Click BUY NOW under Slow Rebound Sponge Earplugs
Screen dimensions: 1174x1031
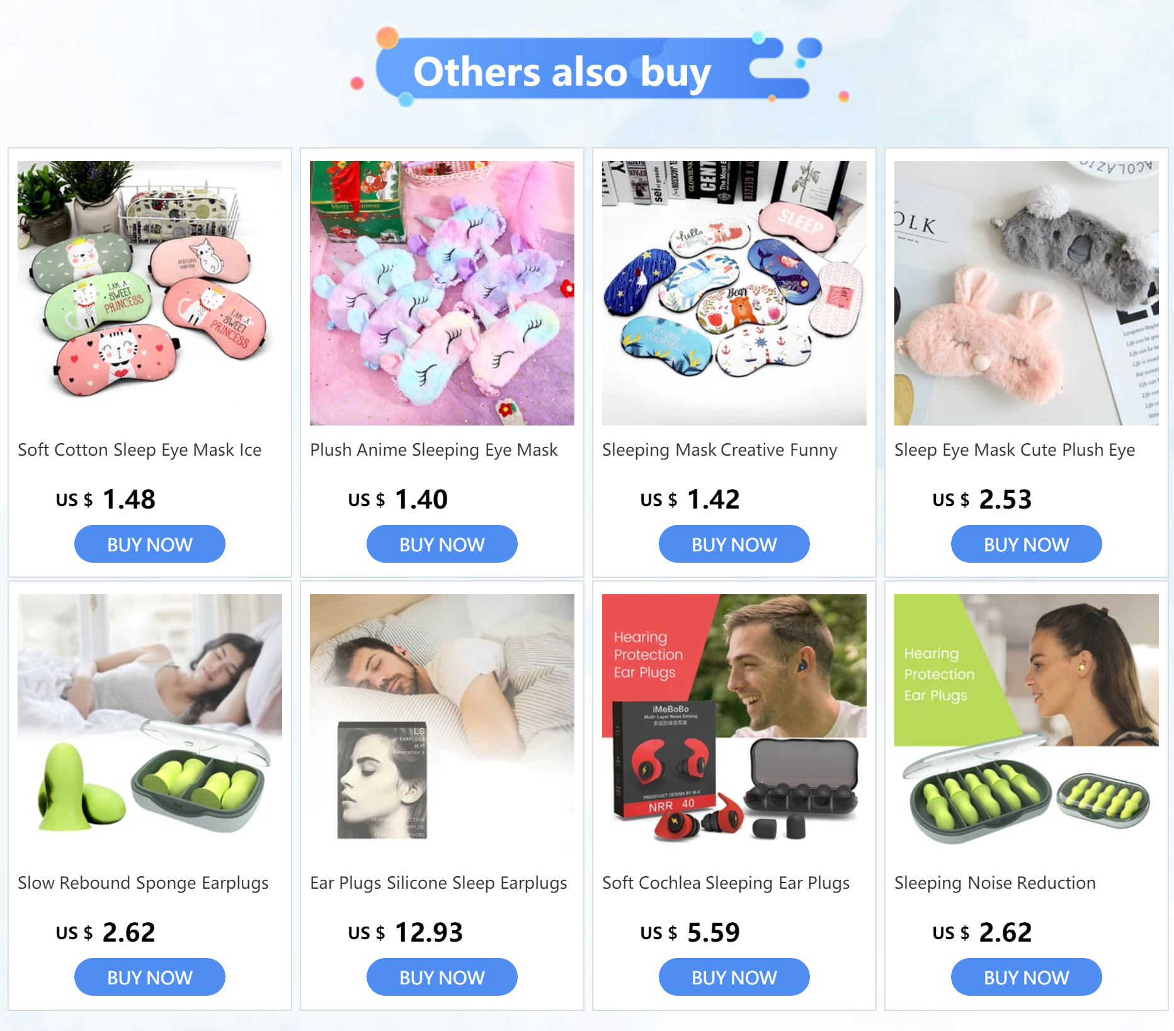[150, 977]
